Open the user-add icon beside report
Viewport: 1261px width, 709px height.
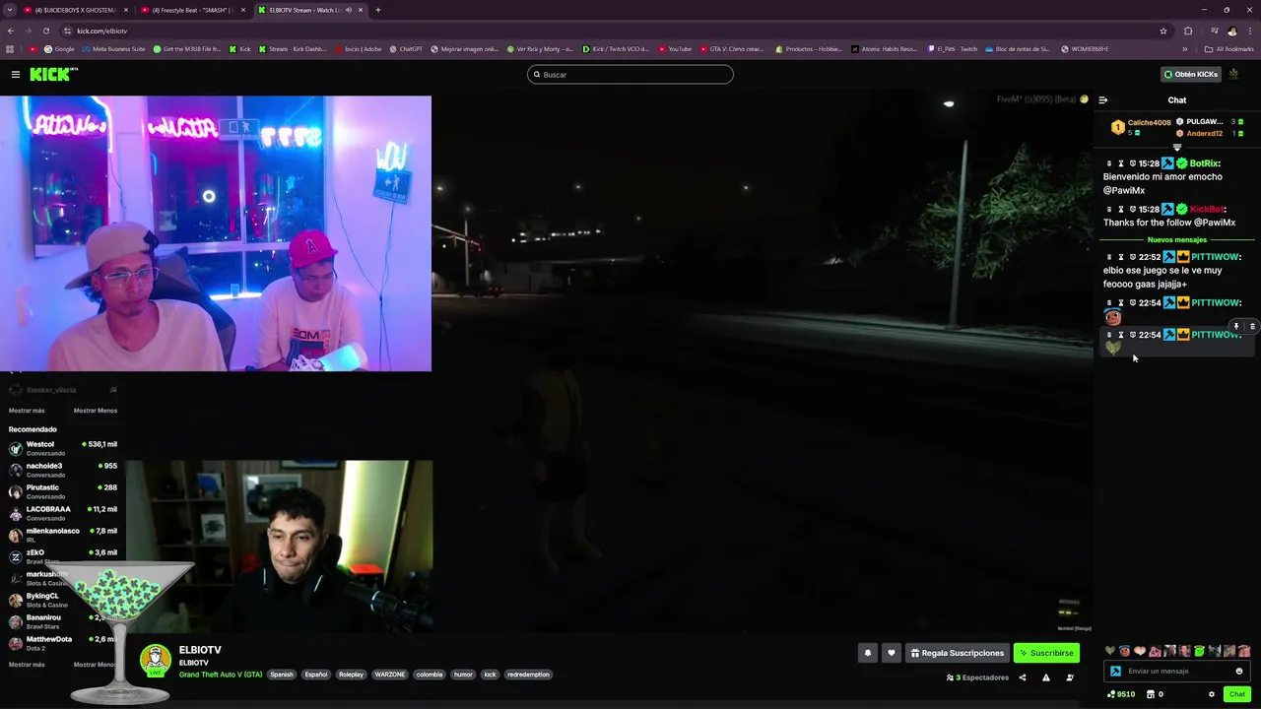[1070, 677]
